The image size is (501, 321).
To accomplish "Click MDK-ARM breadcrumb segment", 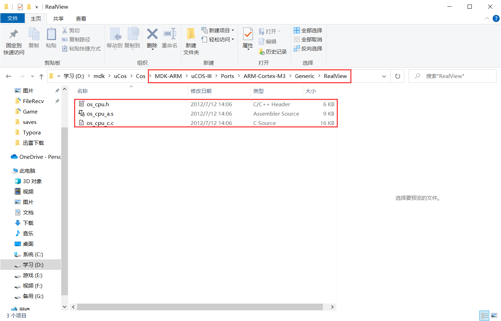I will tap(168, 76).
